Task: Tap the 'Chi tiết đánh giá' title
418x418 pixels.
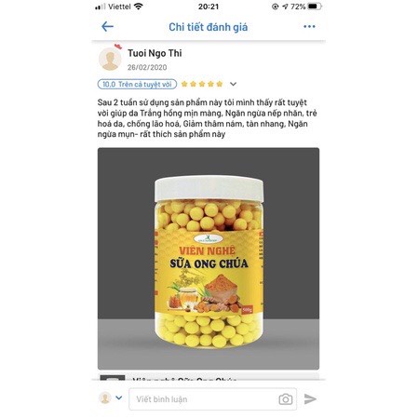Action: pyautogui.click(x=209, y=27)
